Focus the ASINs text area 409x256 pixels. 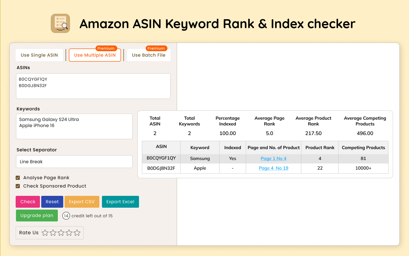pos(93,86)
